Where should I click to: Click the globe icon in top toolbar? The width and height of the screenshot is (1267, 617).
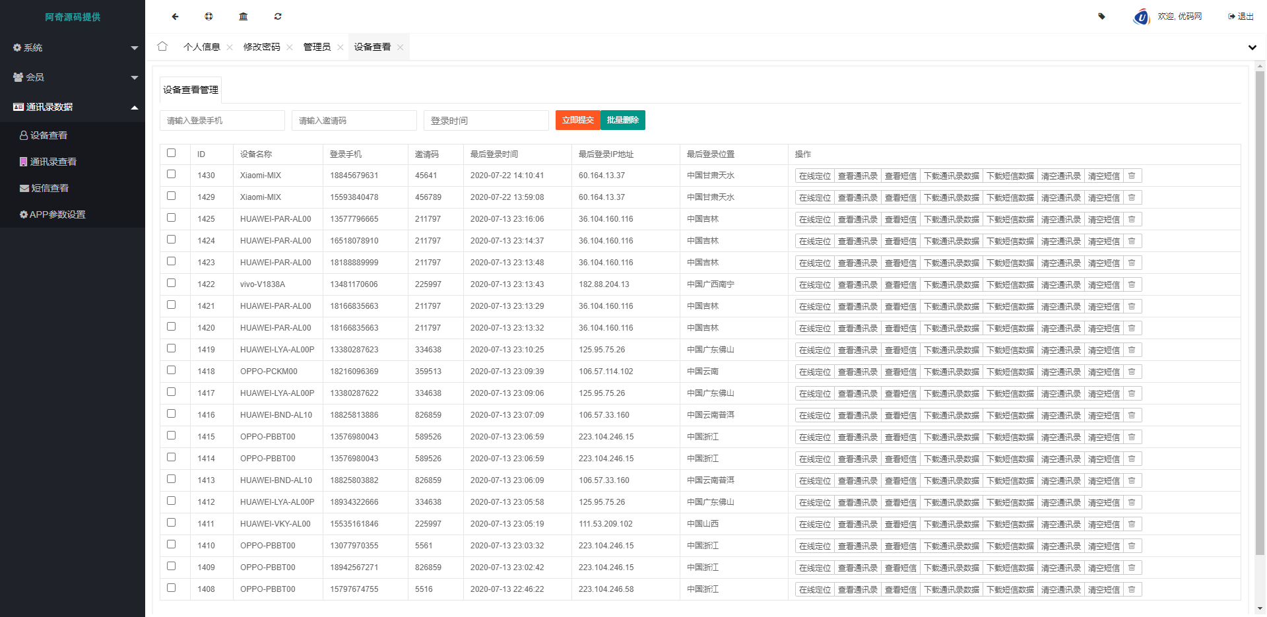tap(209, 16)
